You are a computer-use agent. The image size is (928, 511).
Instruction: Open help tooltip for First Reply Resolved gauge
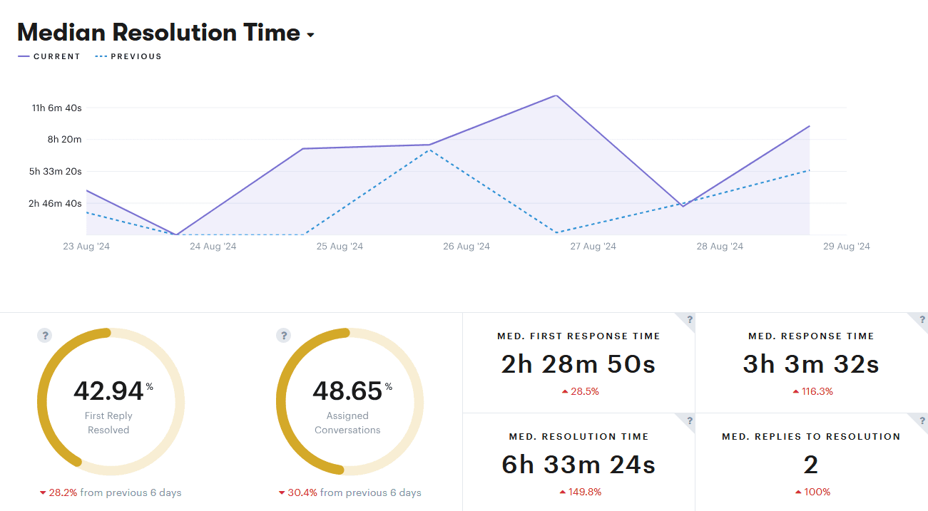tap(44, 335)
